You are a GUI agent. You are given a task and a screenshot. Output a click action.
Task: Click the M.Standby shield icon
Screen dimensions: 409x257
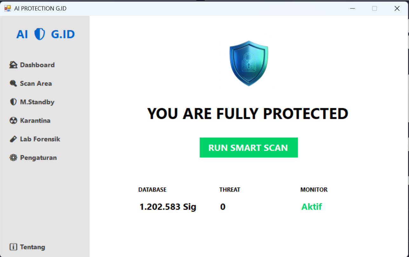coord(13,102)
